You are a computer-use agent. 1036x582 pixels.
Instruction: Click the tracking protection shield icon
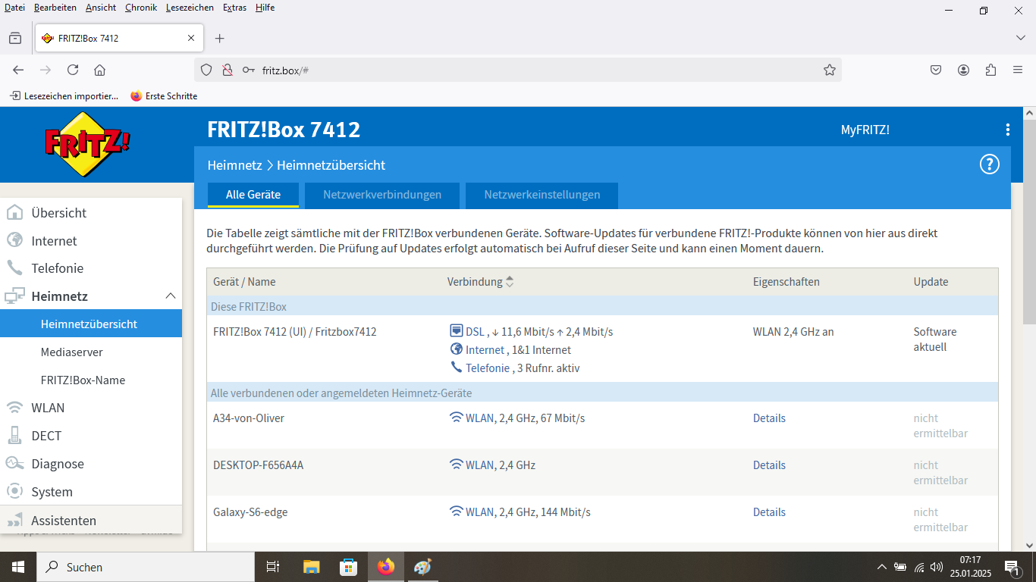click(206, 70)
